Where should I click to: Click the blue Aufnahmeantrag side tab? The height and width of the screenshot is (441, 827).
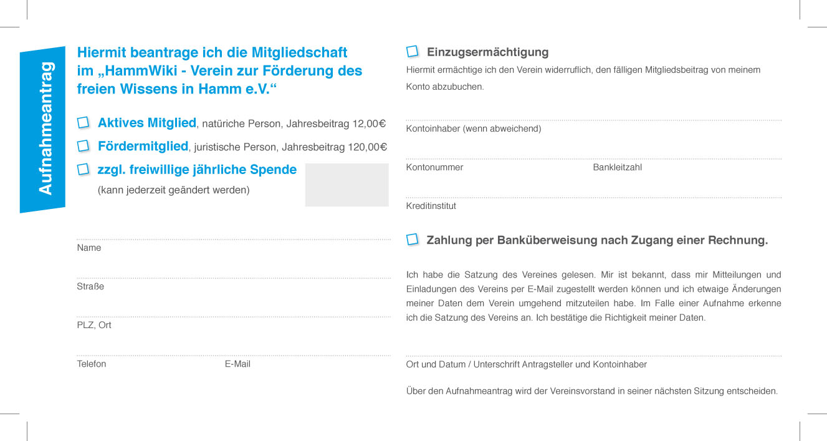44,128
